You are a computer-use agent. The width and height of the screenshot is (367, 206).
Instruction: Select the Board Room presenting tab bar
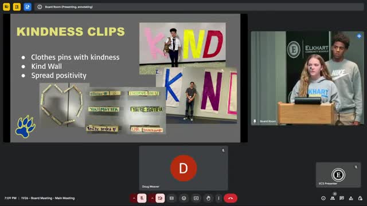pos(199,7)
